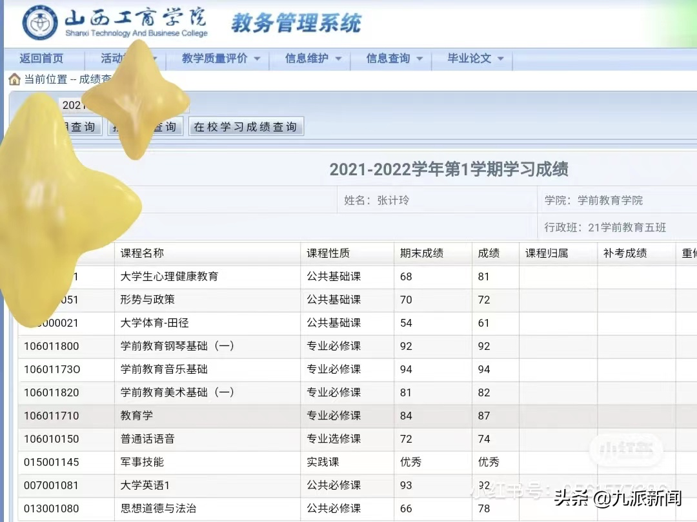Click course code 013001080
This screenshot has height=522, width=697.
pos(52,508)
